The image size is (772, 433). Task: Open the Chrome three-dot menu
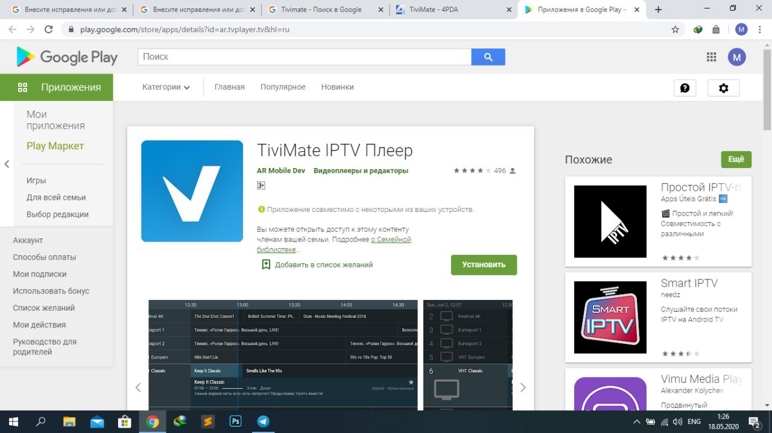point(760,29)
